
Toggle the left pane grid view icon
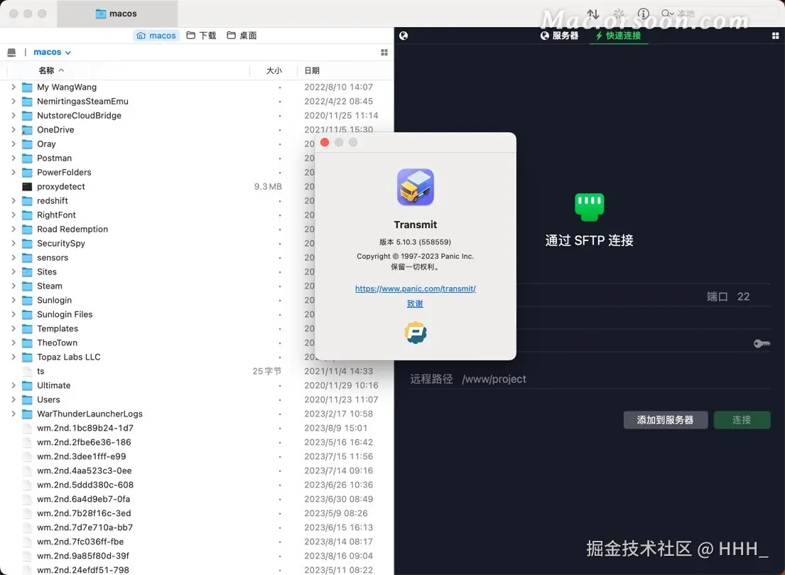point(384,52)
